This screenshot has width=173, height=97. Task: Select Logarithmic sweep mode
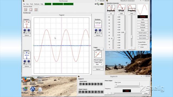point(142,44)
